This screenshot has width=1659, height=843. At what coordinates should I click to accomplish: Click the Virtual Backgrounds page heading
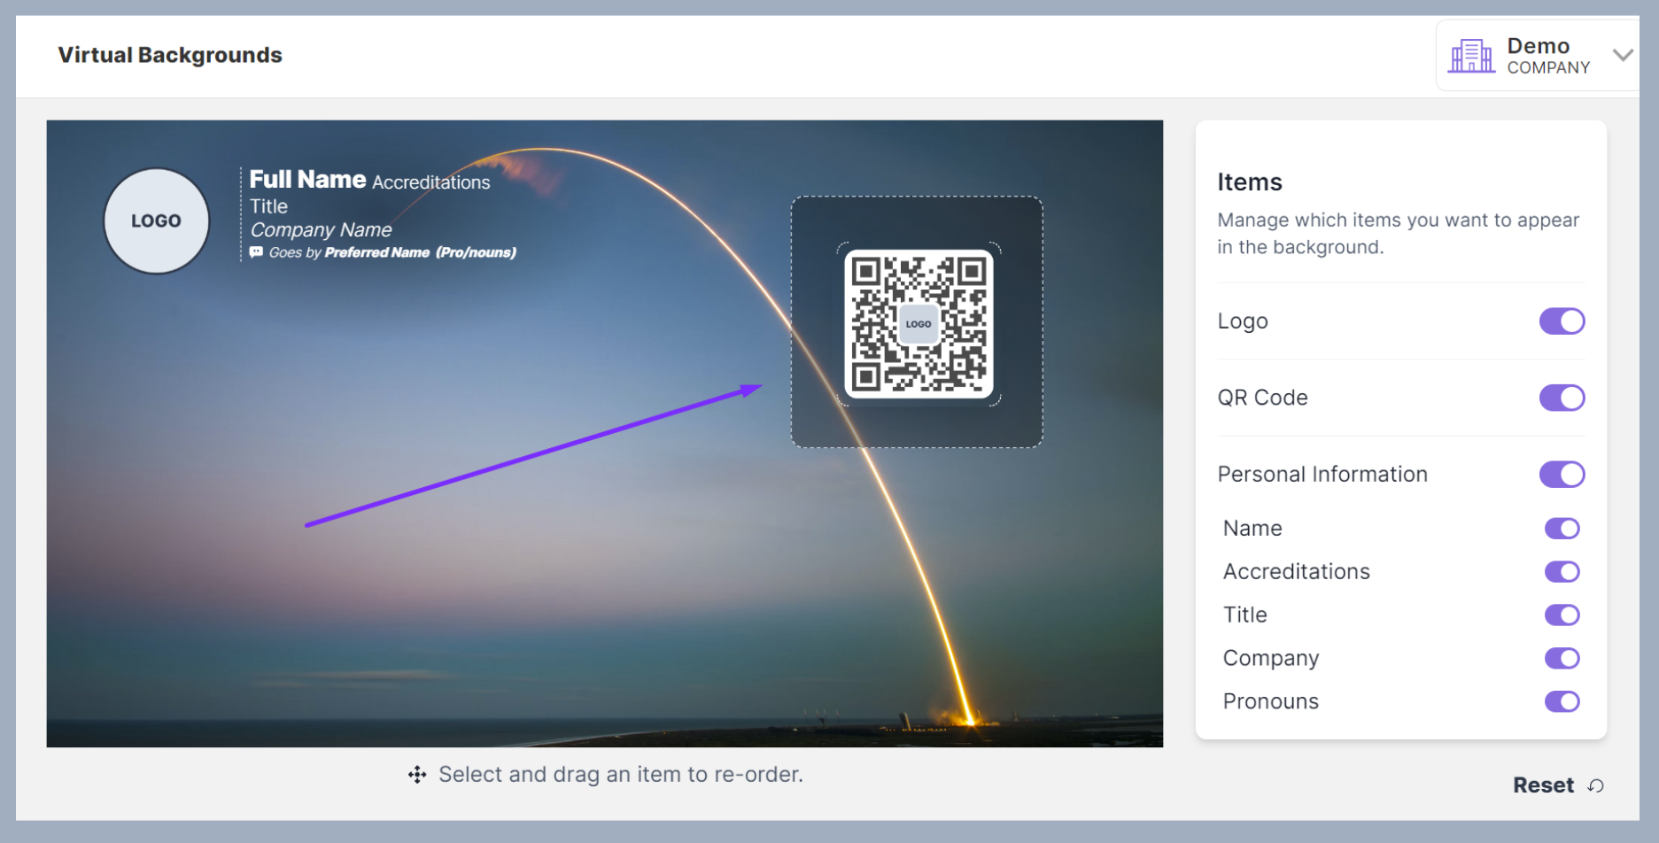pos(170,55)
